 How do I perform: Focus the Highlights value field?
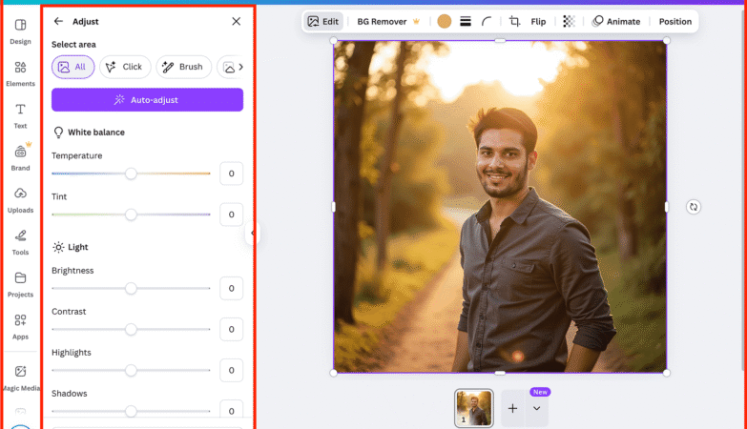(231, 371)
